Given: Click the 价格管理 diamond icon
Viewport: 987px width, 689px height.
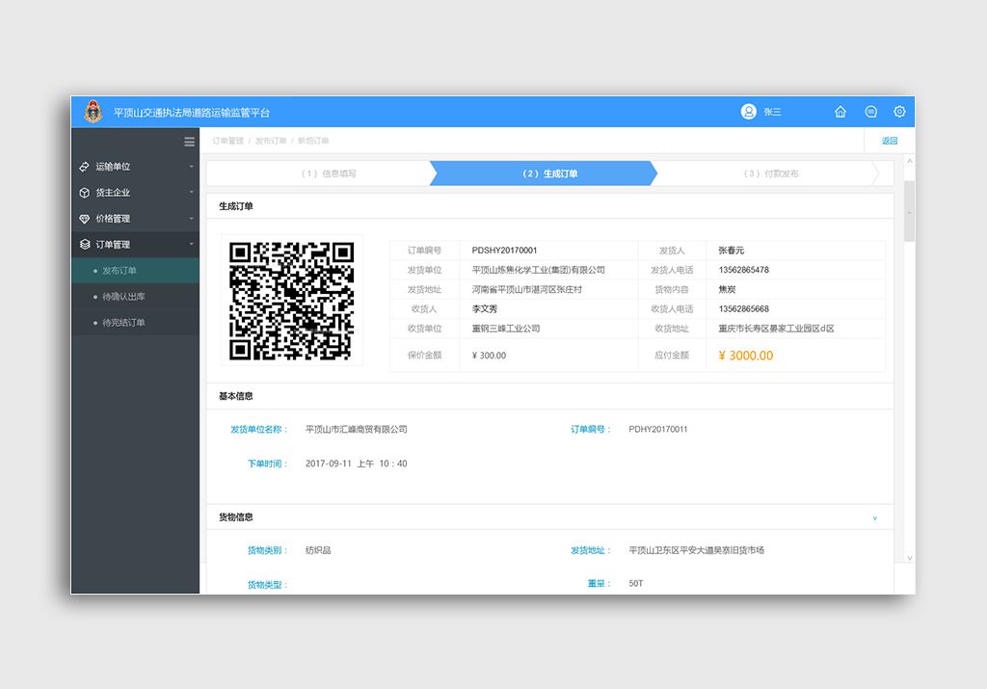Looking at the screenshot, I should coord(85,219).
